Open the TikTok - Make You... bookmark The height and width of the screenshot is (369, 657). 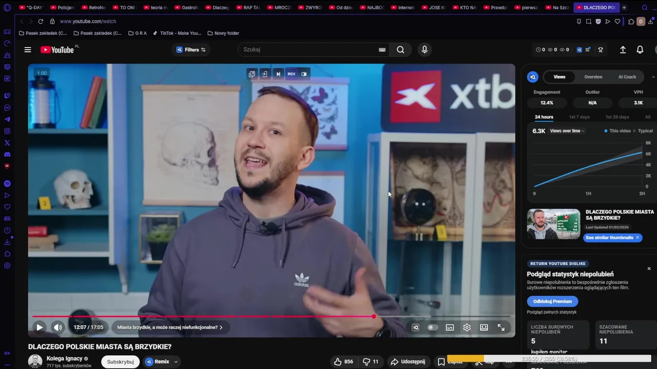pyautogui.click(x=177, y=33)
